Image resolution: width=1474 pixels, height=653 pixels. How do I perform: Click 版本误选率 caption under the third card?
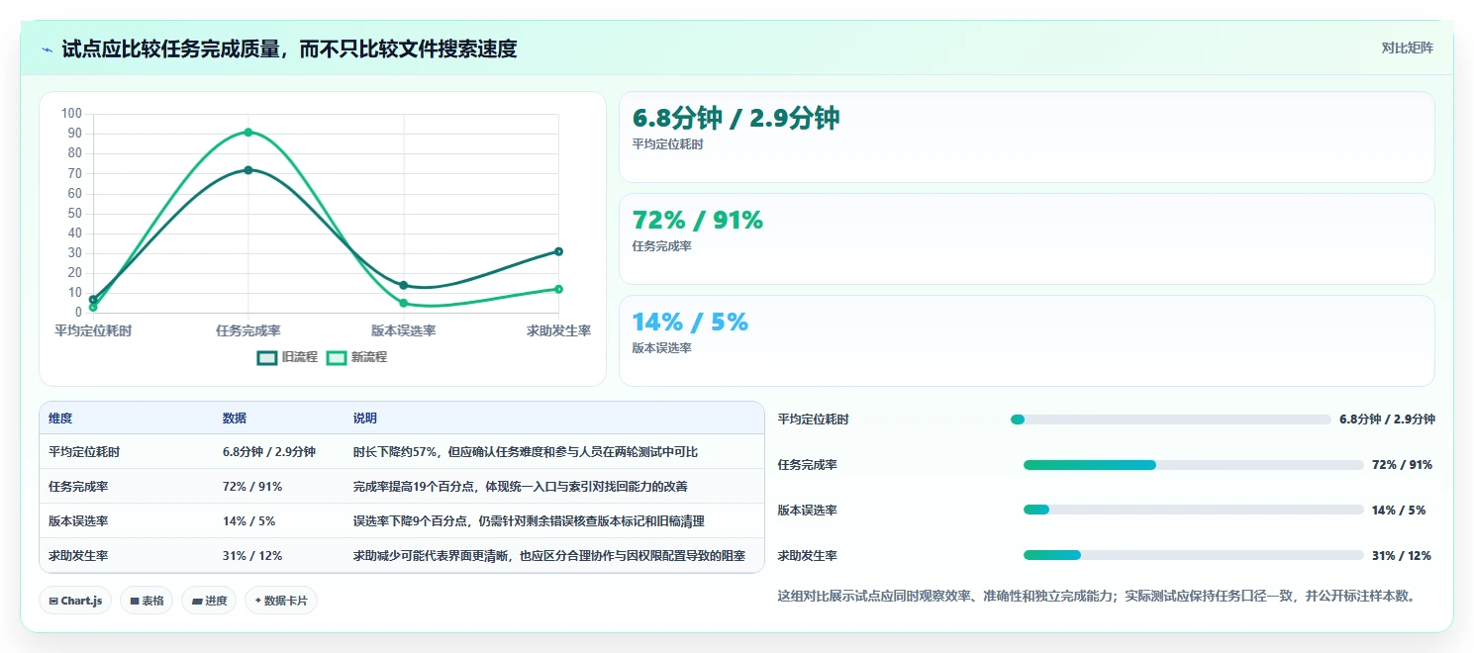click(662, 348)
